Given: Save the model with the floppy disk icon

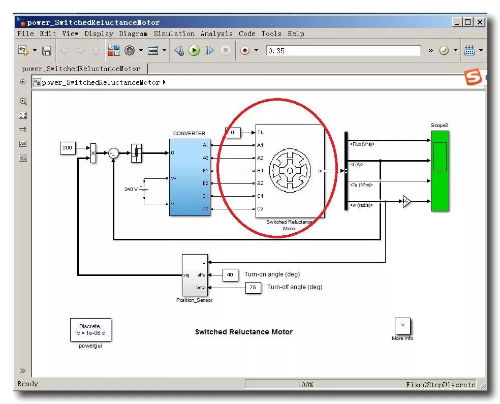Looking at the screenshot, I should point(47,50).
